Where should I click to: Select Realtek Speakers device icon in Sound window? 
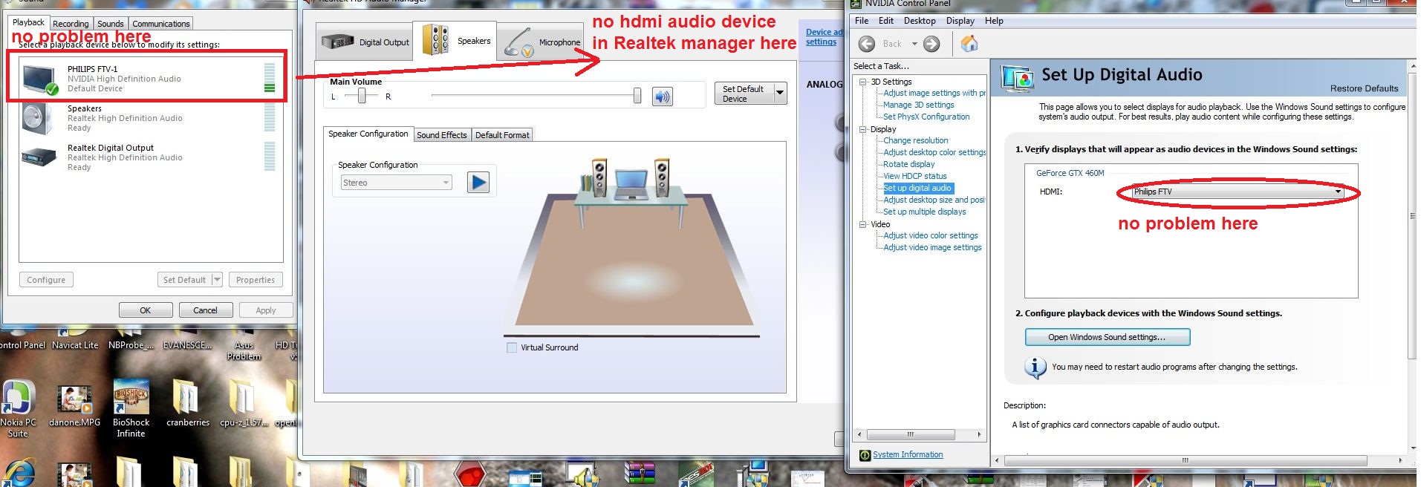36,119
